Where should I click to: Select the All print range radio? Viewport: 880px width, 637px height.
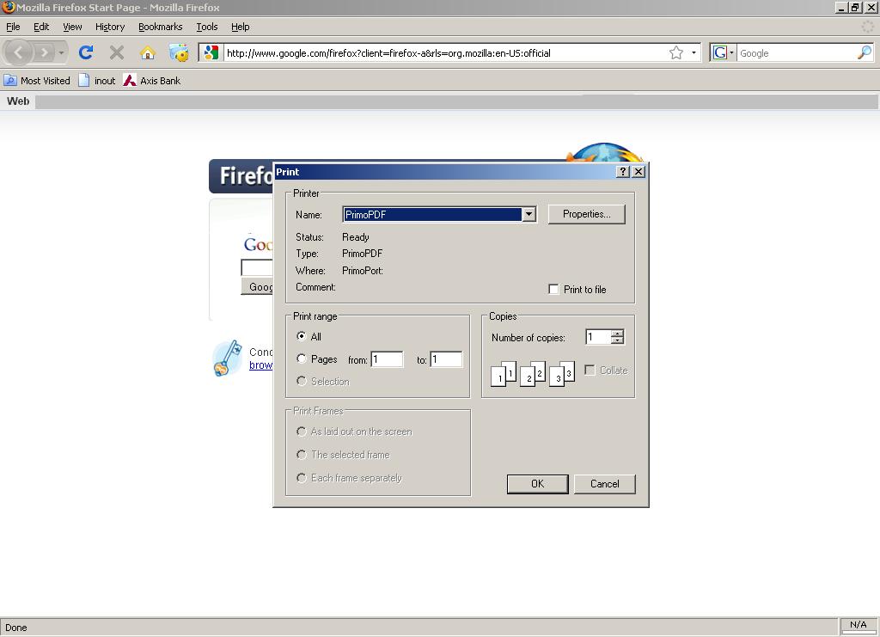302,336
